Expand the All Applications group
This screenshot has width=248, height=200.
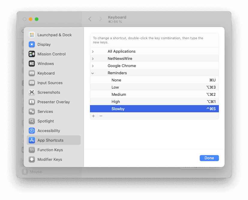[x=93, y=51]
